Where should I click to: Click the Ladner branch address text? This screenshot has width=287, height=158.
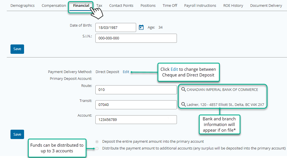[225, 104]
